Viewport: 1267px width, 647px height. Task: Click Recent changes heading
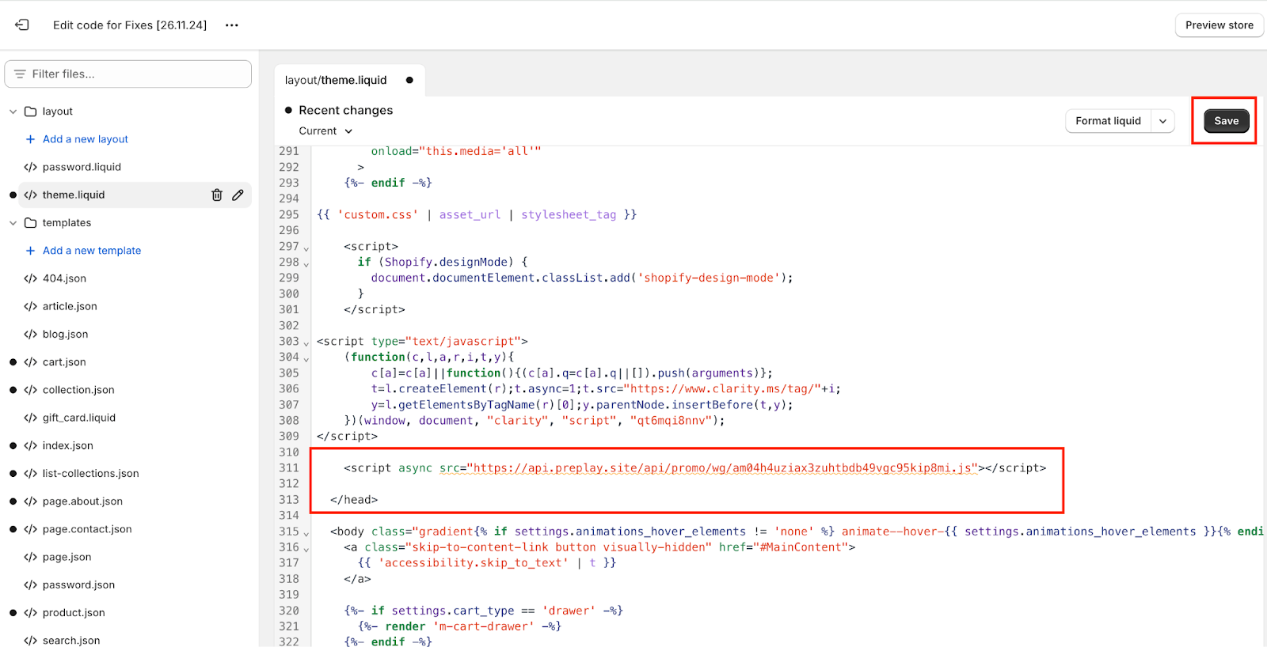(345, 110)
